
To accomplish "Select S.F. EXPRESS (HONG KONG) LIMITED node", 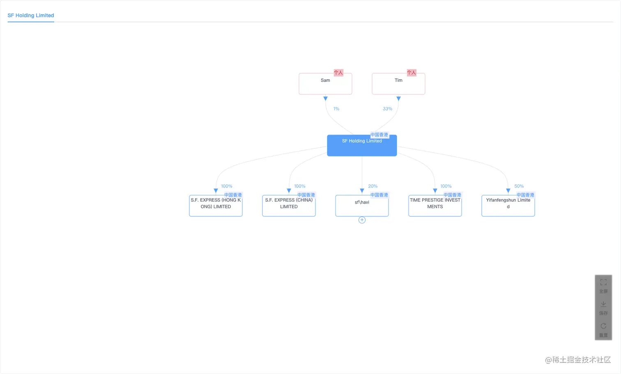I will pyautogui.click(x=216, y=206).
